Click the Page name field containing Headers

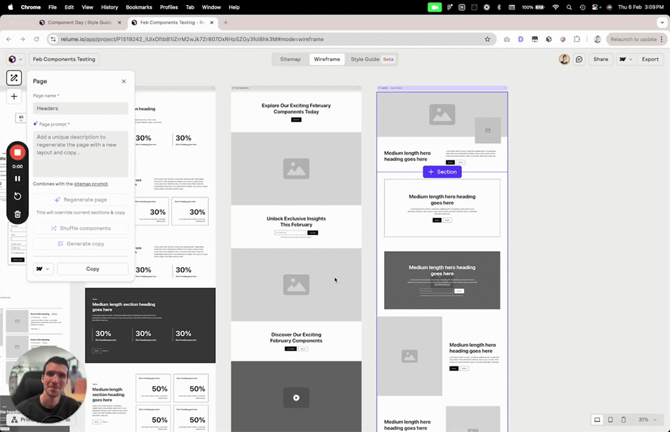[80, 109]
